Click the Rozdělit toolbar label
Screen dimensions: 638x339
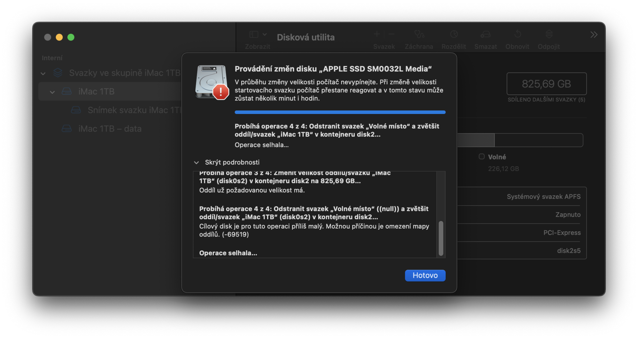(x=454, y=47)
